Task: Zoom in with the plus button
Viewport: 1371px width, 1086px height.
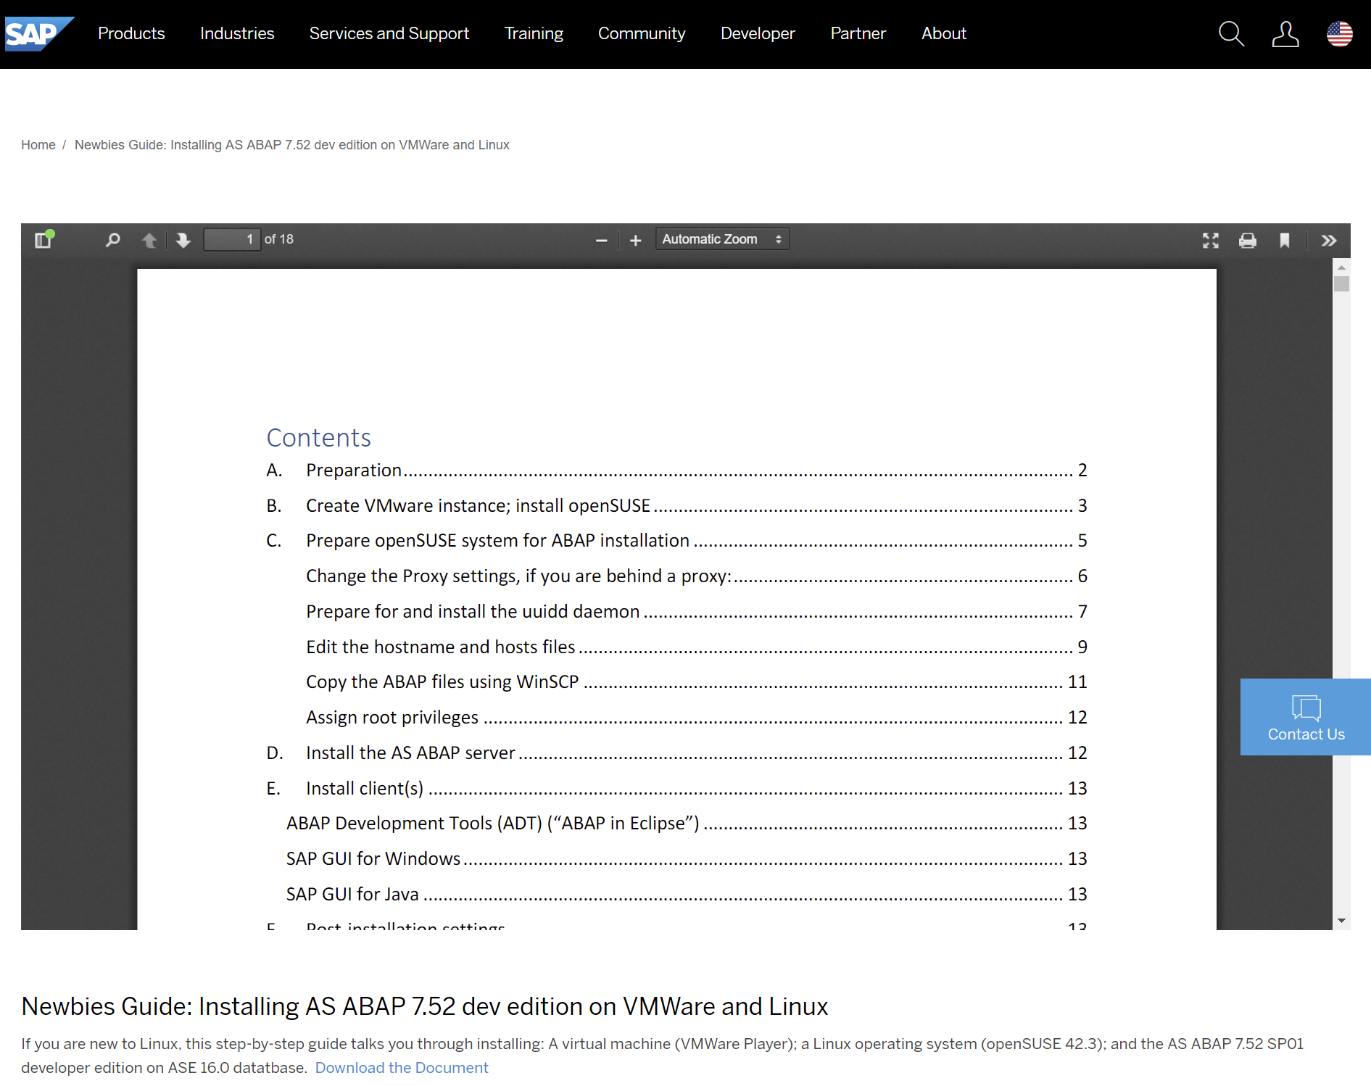Action: click(636, 240)
